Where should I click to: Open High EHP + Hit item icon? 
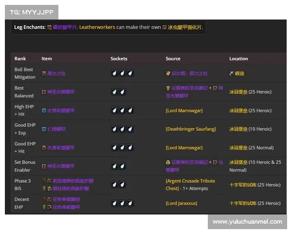click(x=44, y=111)
